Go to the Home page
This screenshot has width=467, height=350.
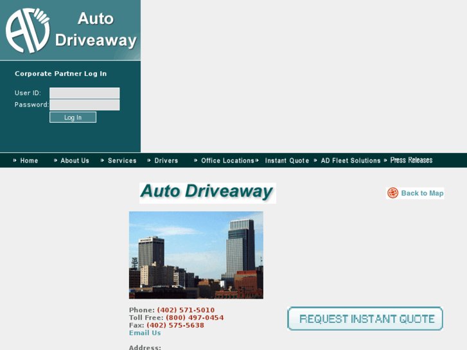[x=29, y=161]
